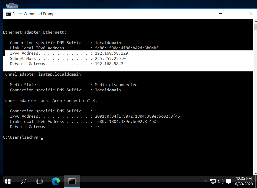
Task: Click the 'Select Command Prompt' window title
Action: click(x=34, y=14)
